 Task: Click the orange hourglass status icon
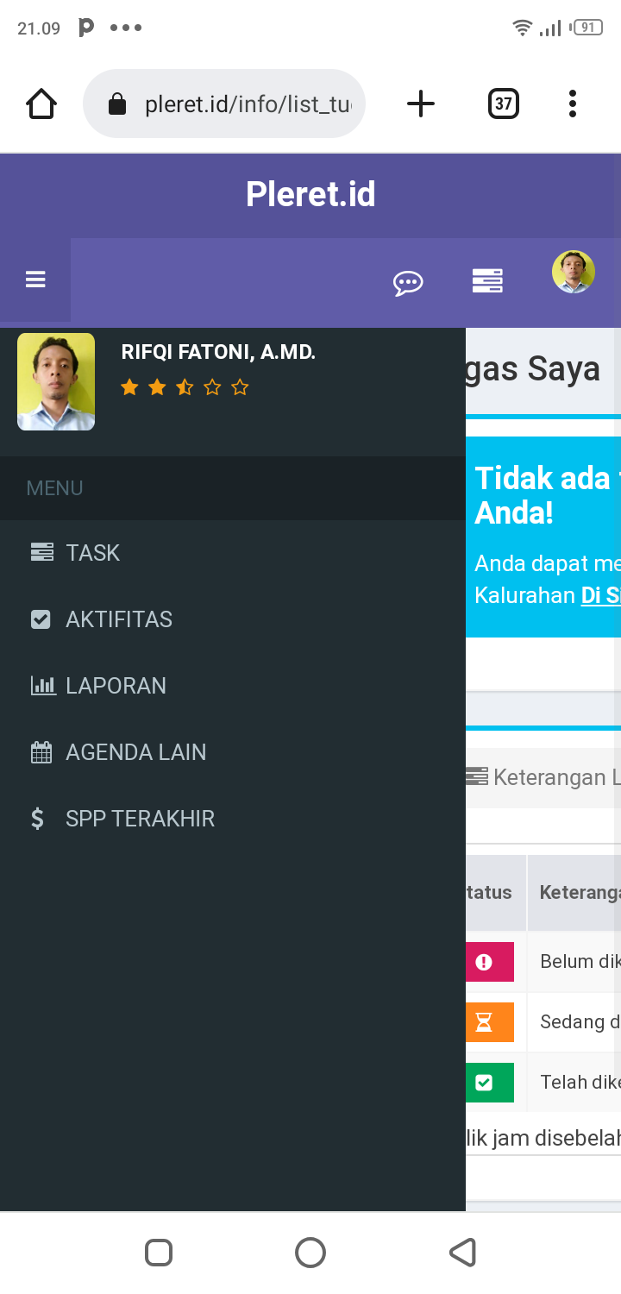[x=486, y=1022]
